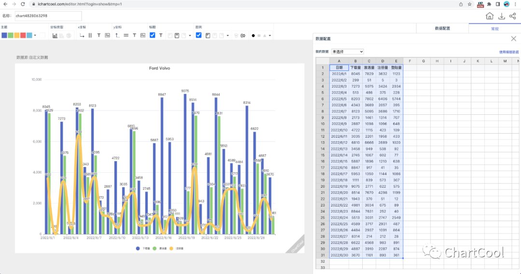
Task: Expand the theme color palette dropdown arrow
Action: [x=35, y=35]
